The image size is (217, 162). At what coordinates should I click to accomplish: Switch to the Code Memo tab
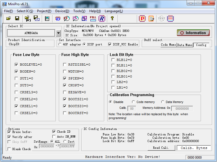tap(169, 45)
